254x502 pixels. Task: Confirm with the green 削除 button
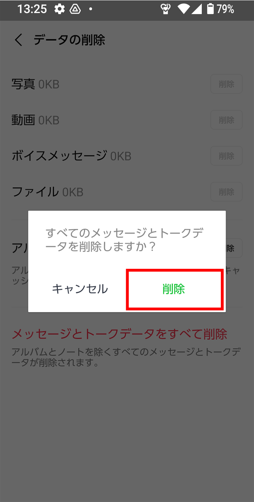click(x=175, y=289)
